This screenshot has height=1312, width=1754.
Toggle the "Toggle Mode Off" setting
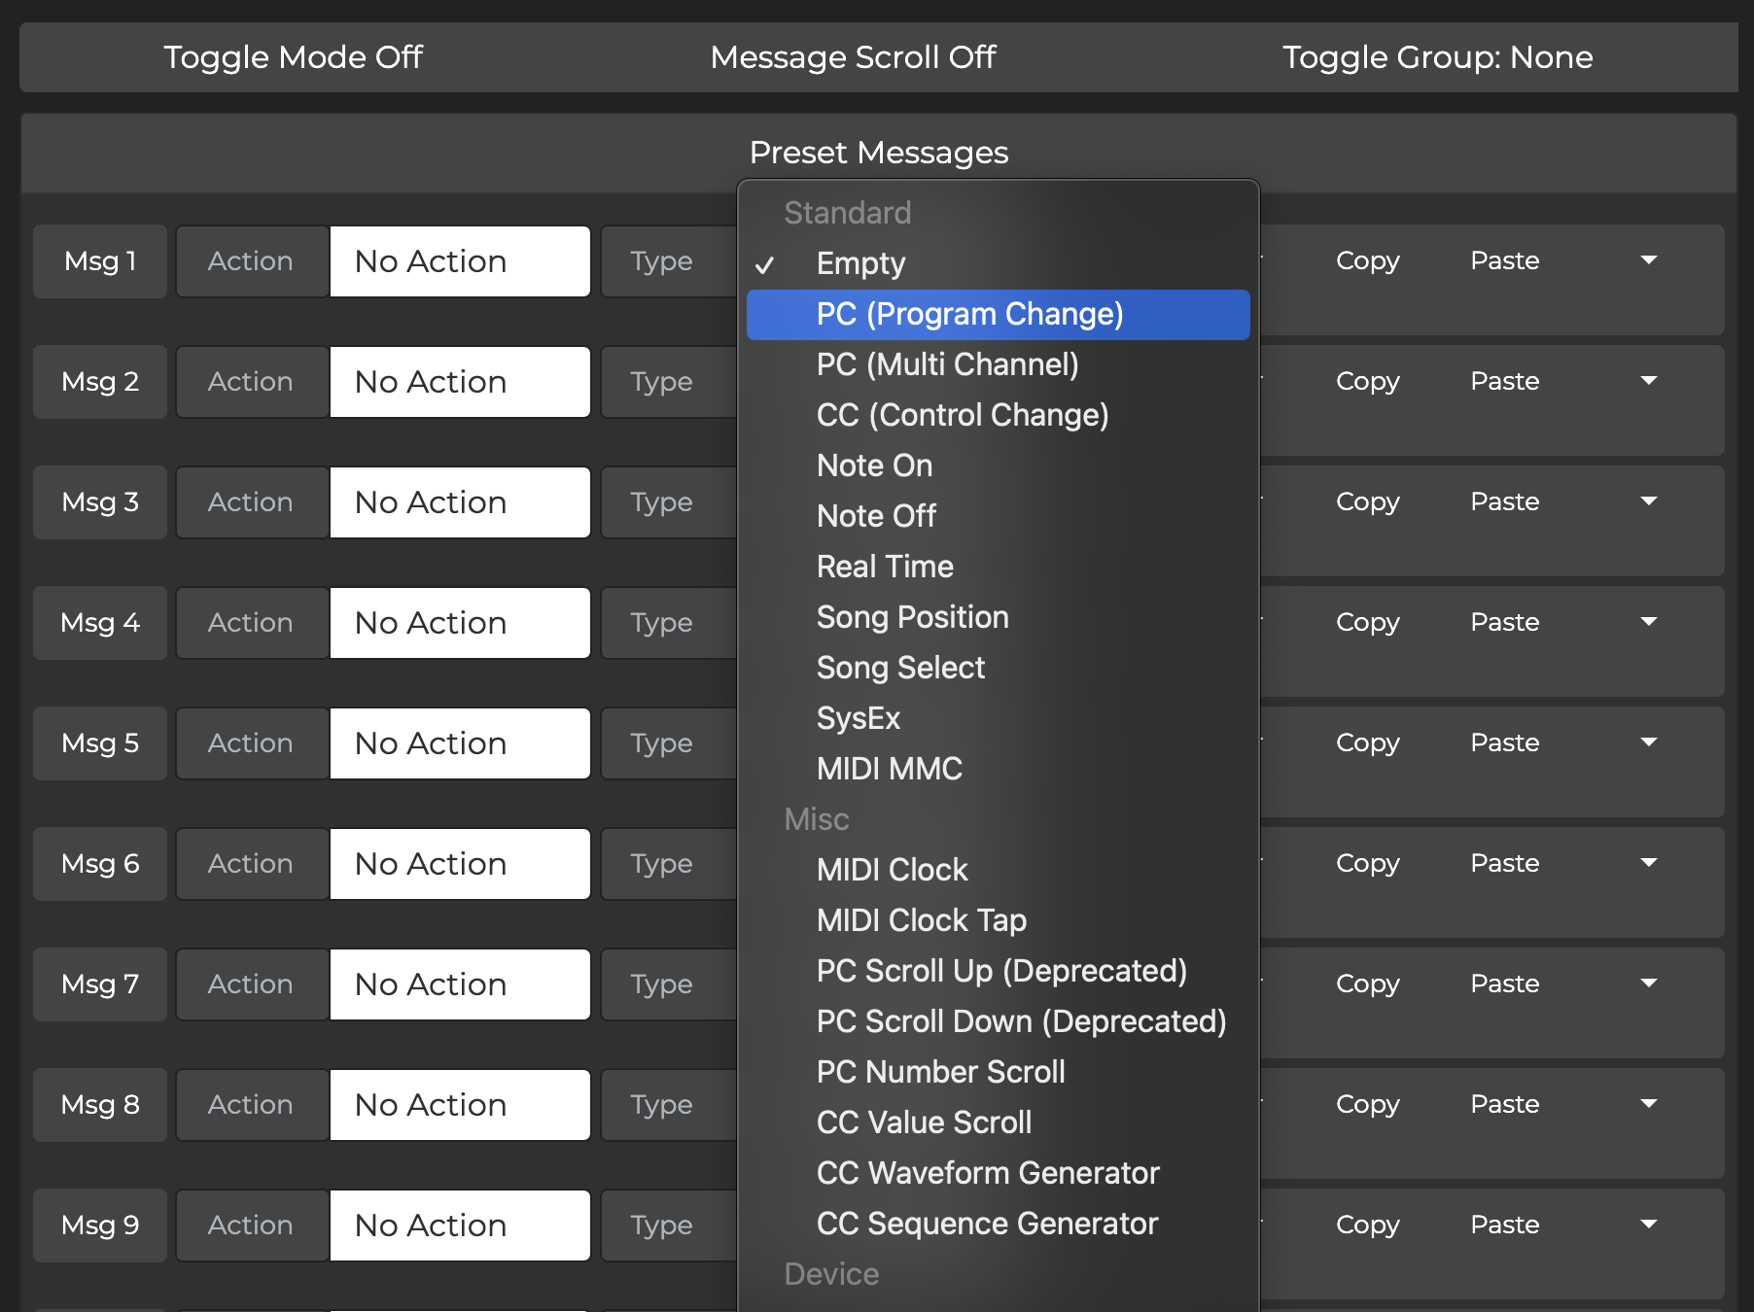pos(294,57)
